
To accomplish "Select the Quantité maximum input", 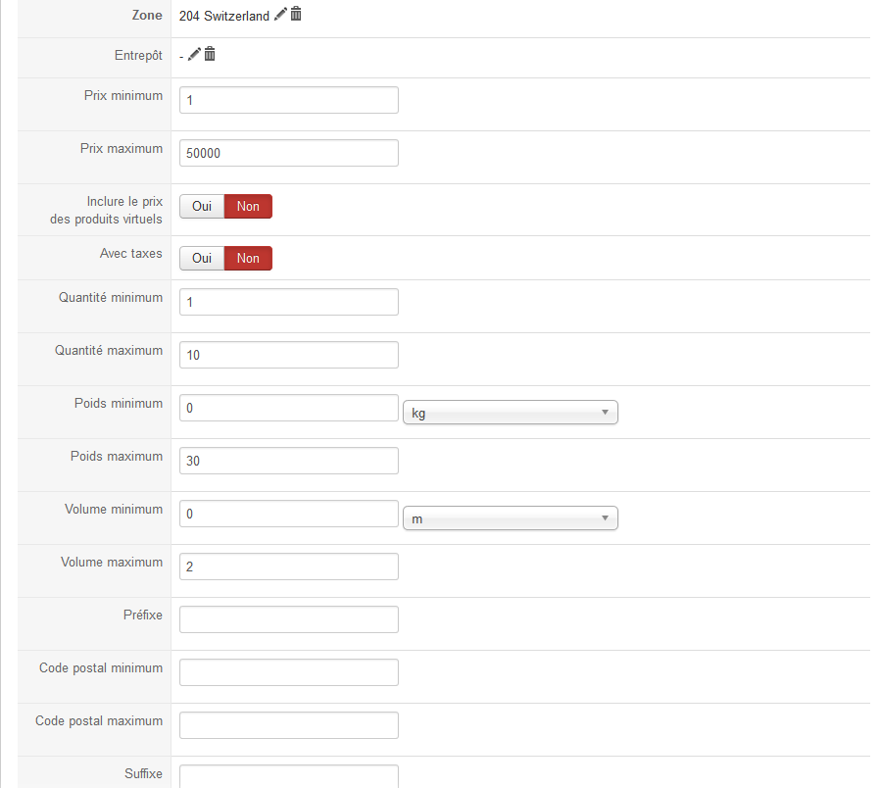I will 289,355.
